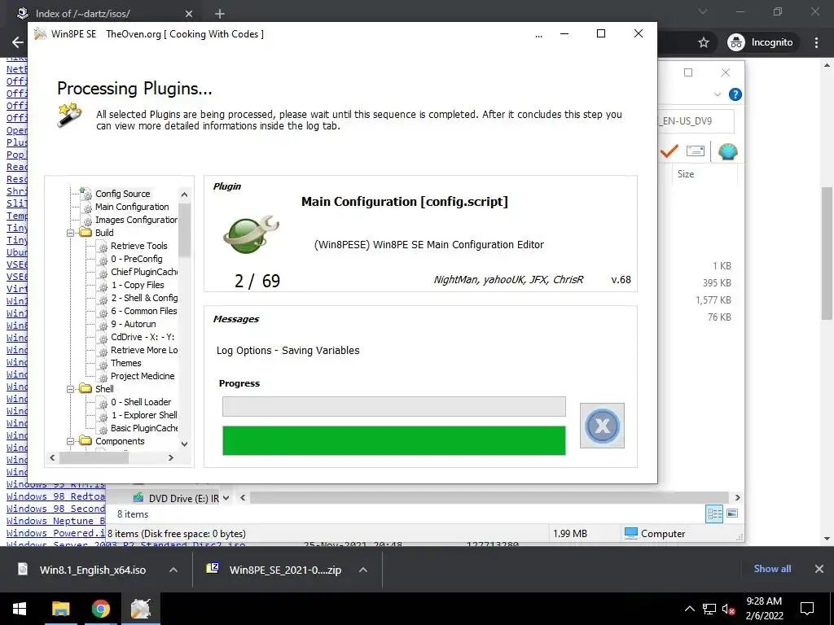Image resolution: width=834 pixels, height=625 pixels.
Task: Click the Config Source script icon
Action: 85,194
